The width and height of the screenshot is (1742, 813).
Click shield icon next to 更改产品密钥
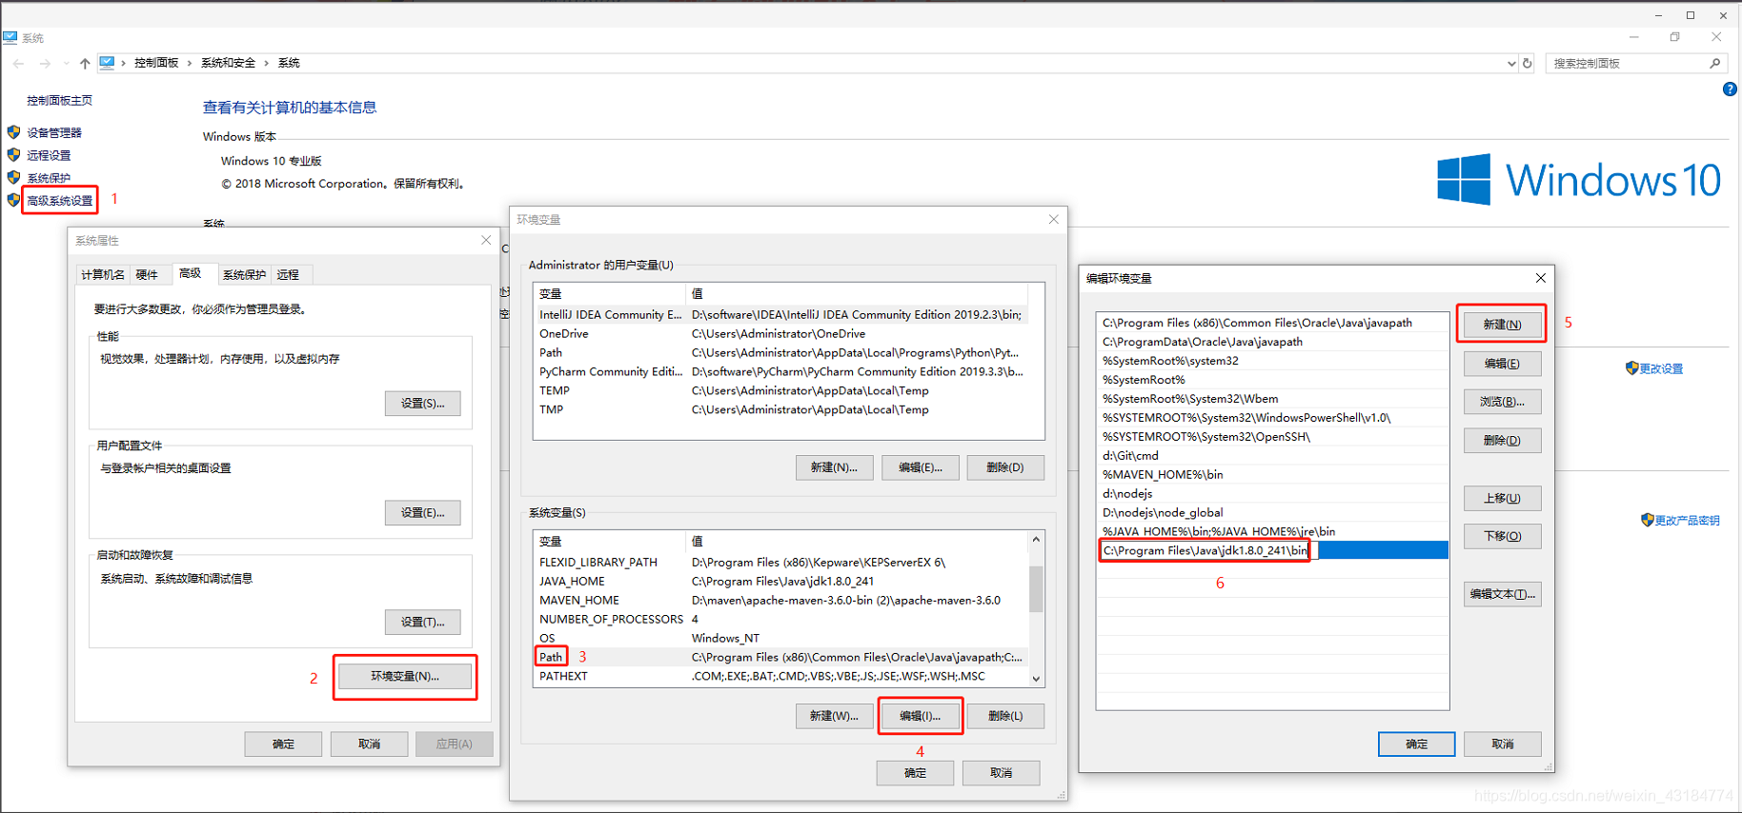[x=1647, y=520]
